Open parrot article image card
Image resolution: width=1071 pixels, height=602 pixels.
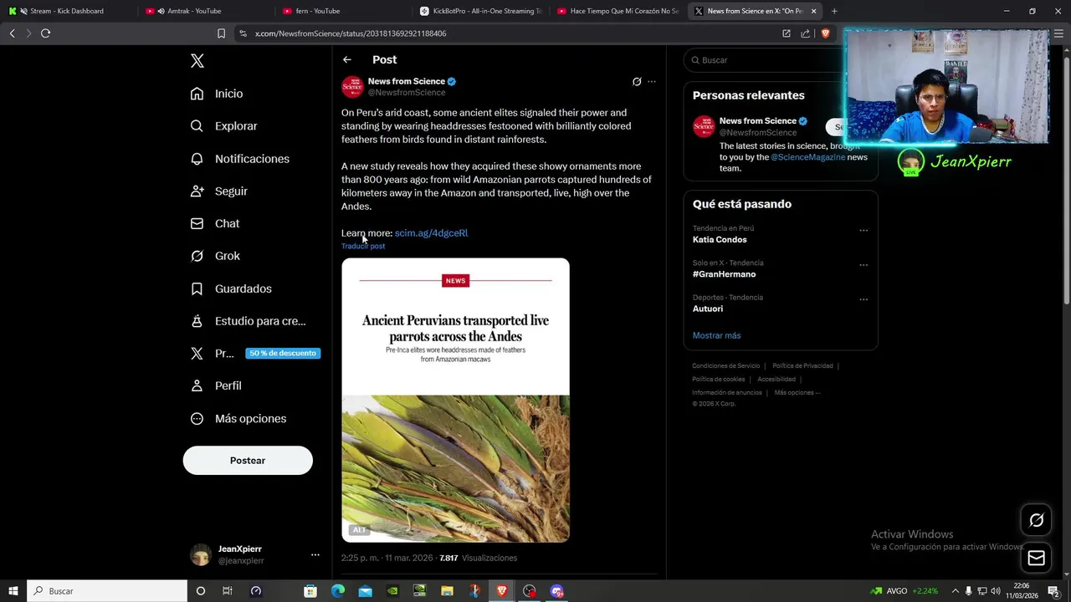[x=455, y=400]
